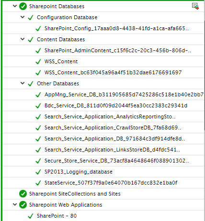
Task: Click the report icon beside Sharepoint Databases
Action: 195,6
